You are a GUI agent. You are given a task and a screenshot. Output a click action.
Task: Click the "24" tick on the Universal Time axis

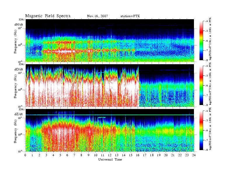[x=194, y=155]
